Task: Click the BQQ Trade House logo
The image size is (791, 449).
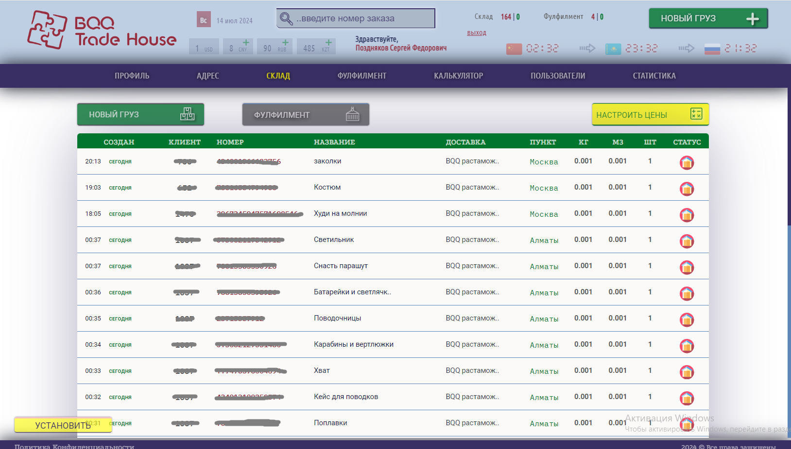Action: click(102, 30)
